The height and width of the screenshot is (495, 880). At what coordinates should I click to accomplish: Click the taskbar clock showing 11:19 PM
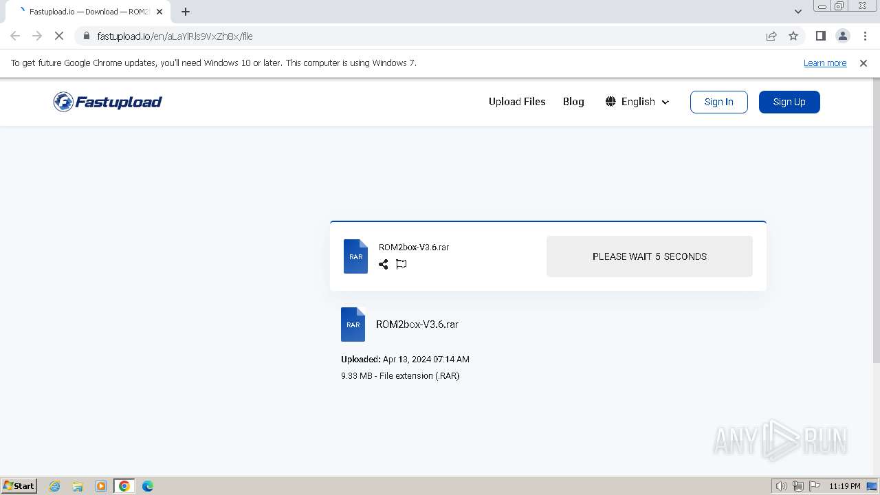point(845,486)
